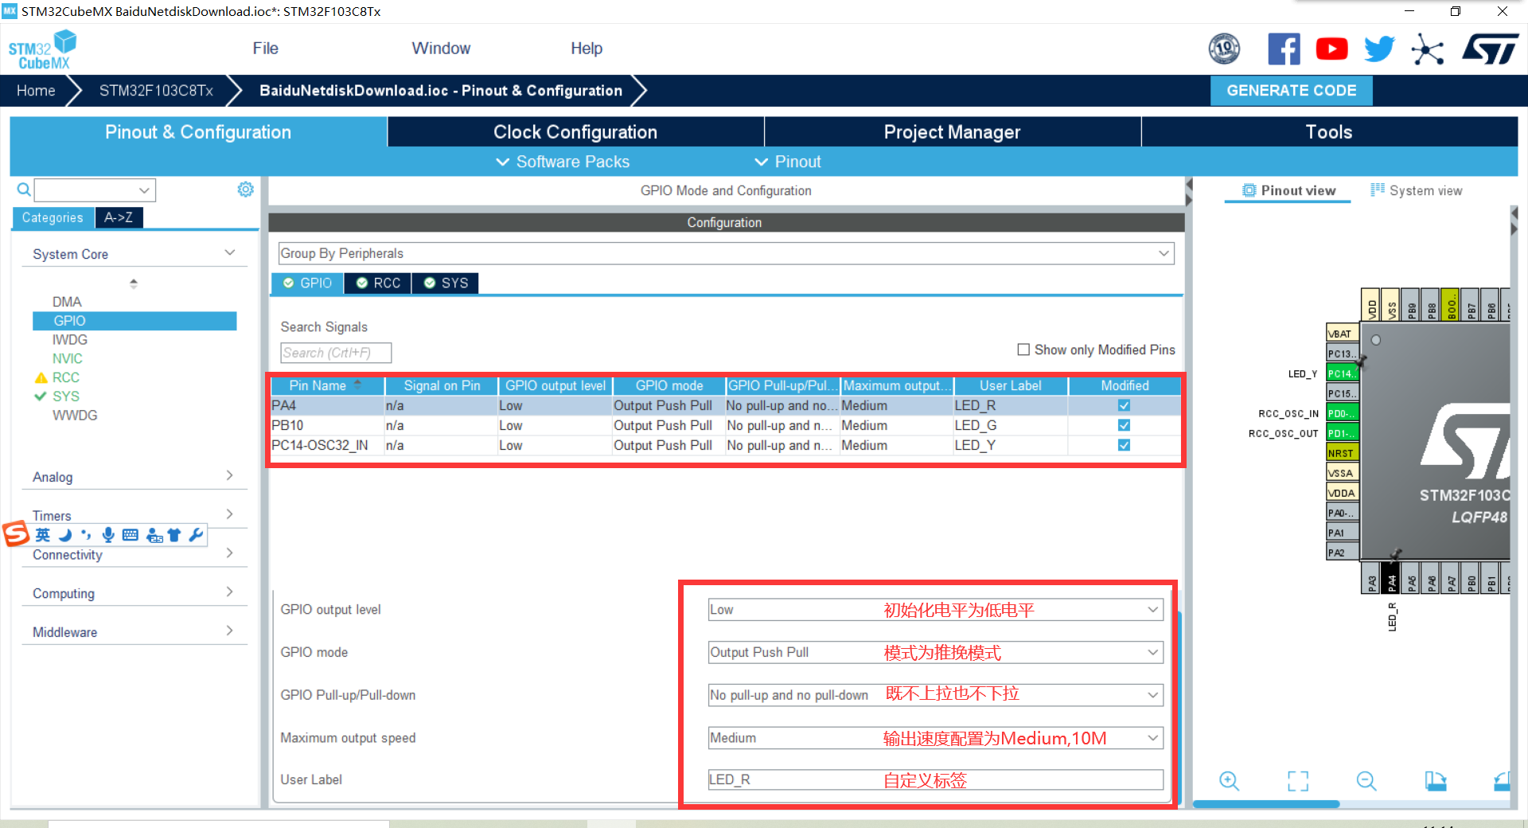Click the User Label LED_R field

[936, 779]
